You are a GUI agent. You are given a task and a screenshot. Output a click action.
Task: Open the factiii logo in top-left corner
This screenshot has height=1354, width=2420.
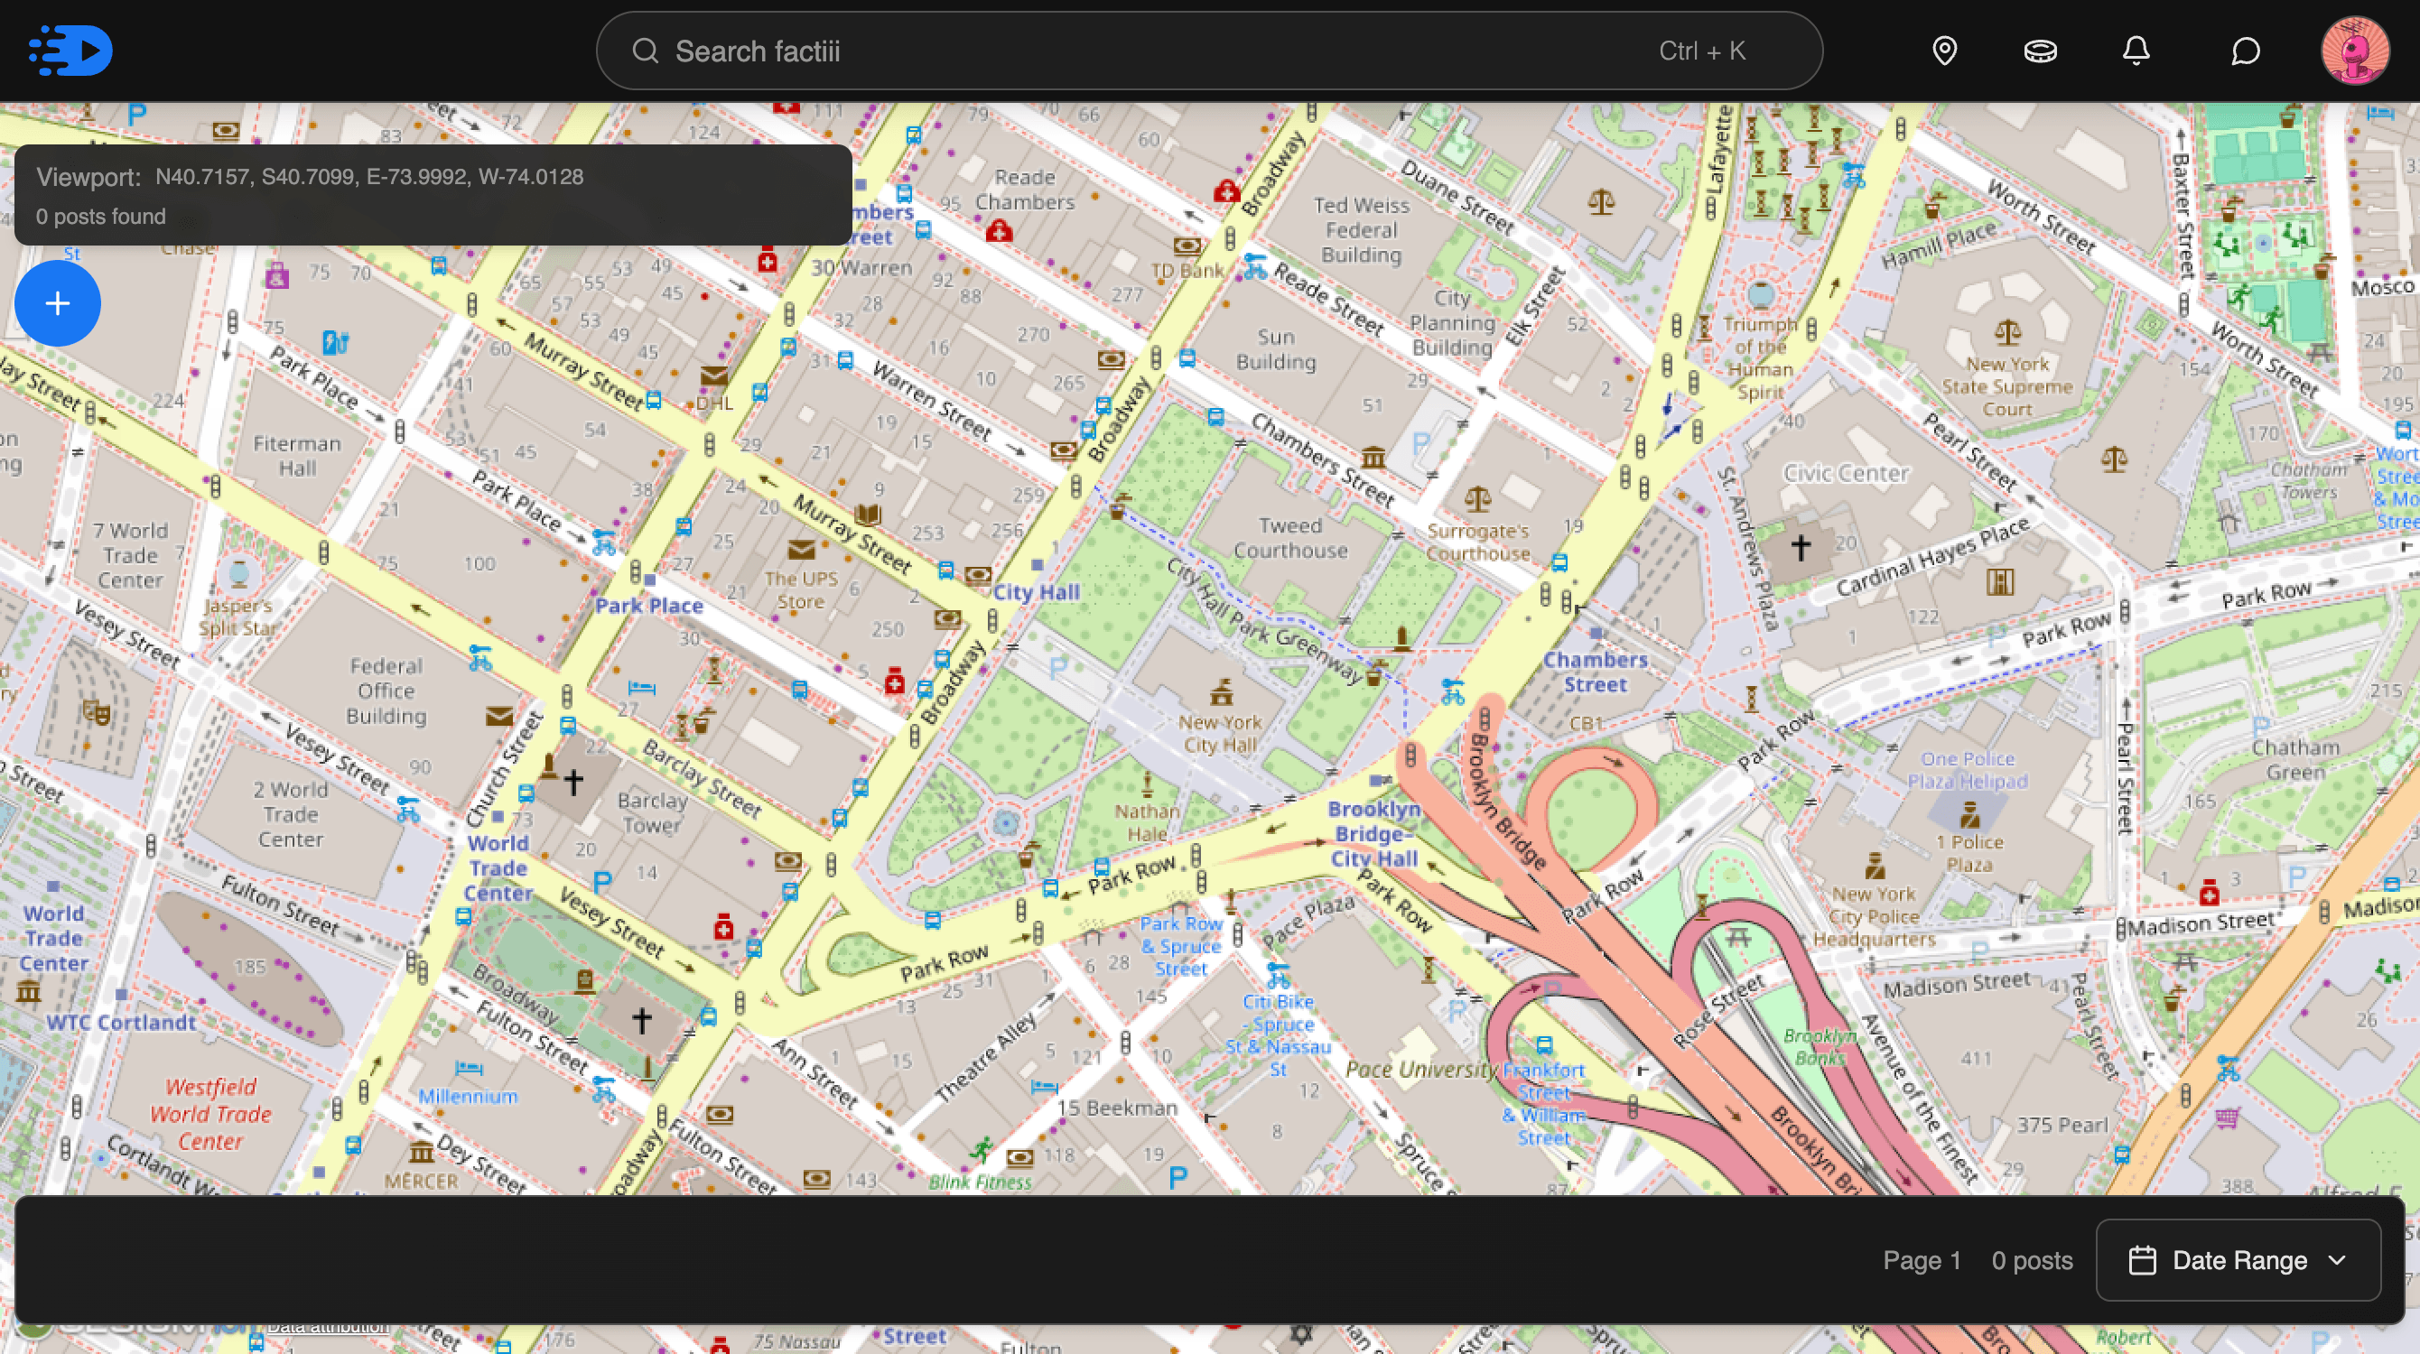[x=70, y=50]
